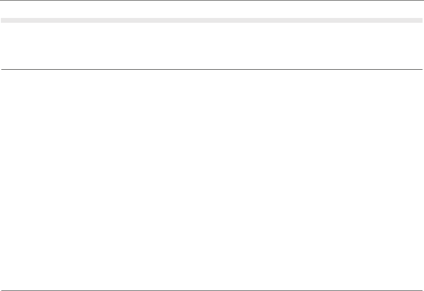Click the blank area above gray bar
This screenshot has height=291, width=424.
pyautogui.click(x=212, y=9)
